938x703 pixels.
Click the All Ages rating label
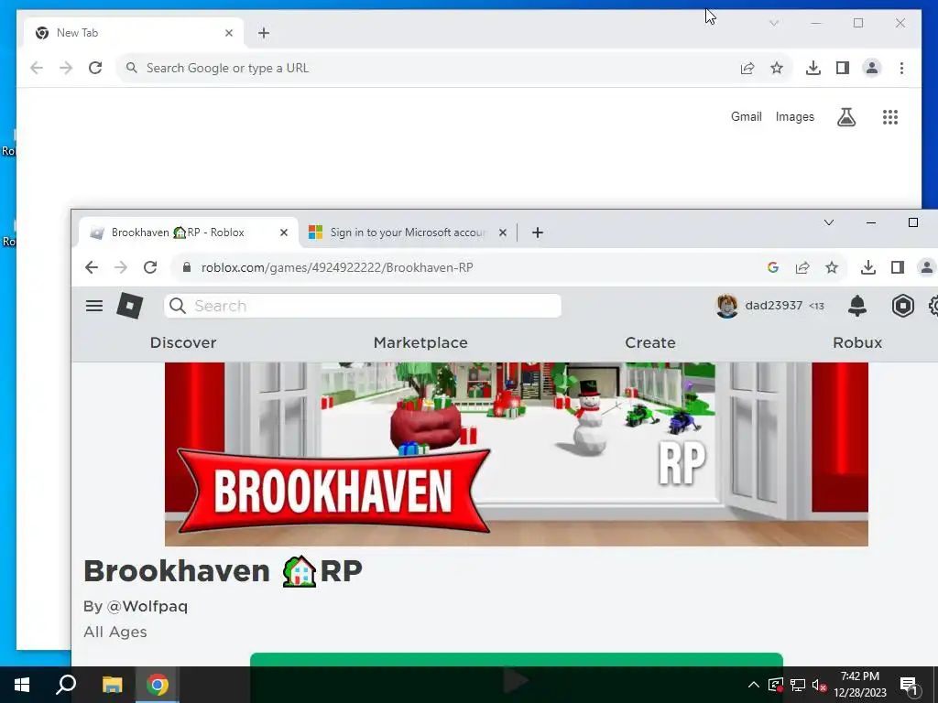(x=115, y=632)
